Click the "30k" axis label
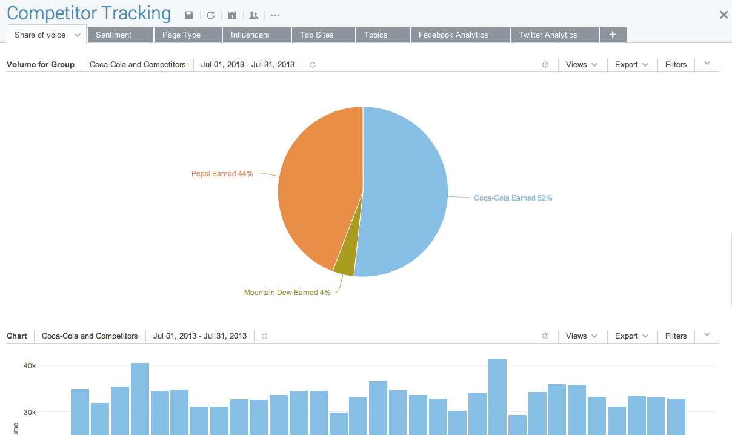This screenshot has width=732, height=435. [x=30, y=412]
